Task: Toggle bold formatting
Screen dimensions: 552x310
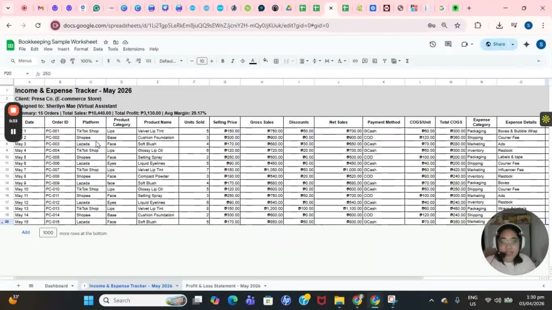Action: (222, 61)
